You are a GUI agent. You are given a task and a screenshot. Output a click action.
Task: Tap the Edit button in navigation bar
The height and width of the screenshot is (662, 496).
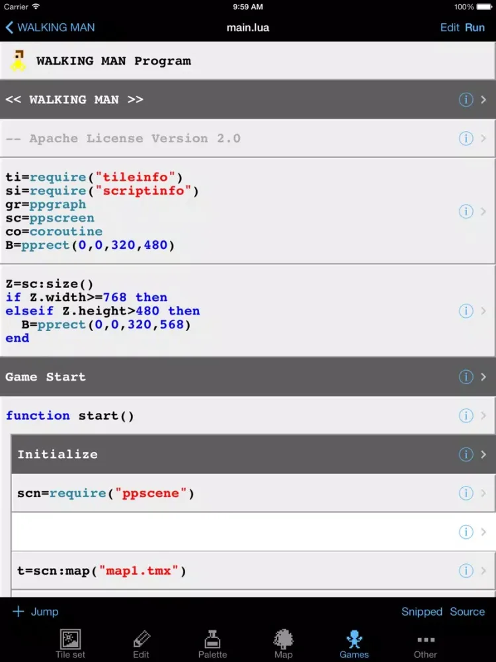[450, 27]
